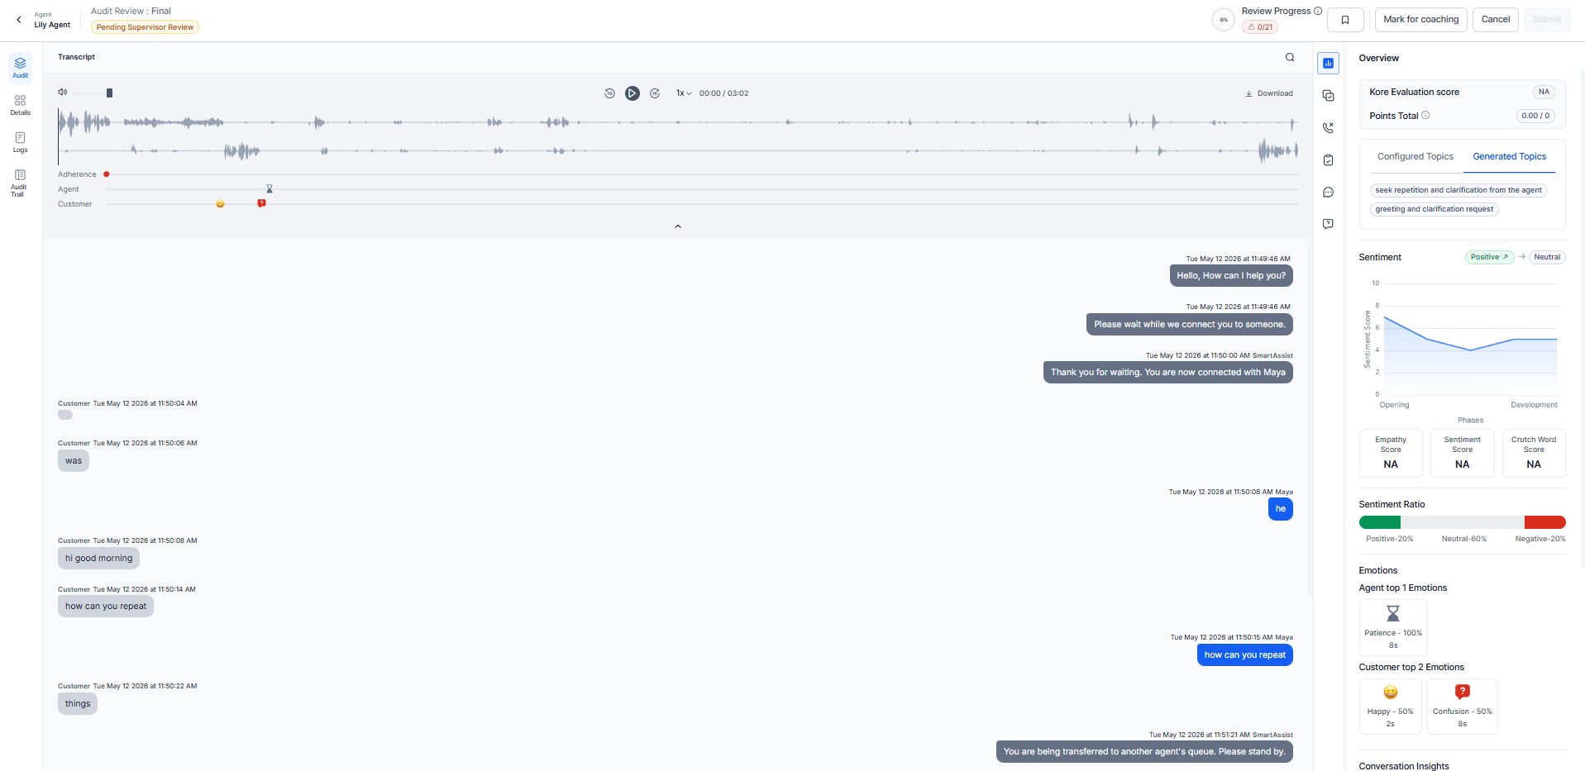Open the second right-rail panel icon
The image size is (1585, 771).
1328,96
